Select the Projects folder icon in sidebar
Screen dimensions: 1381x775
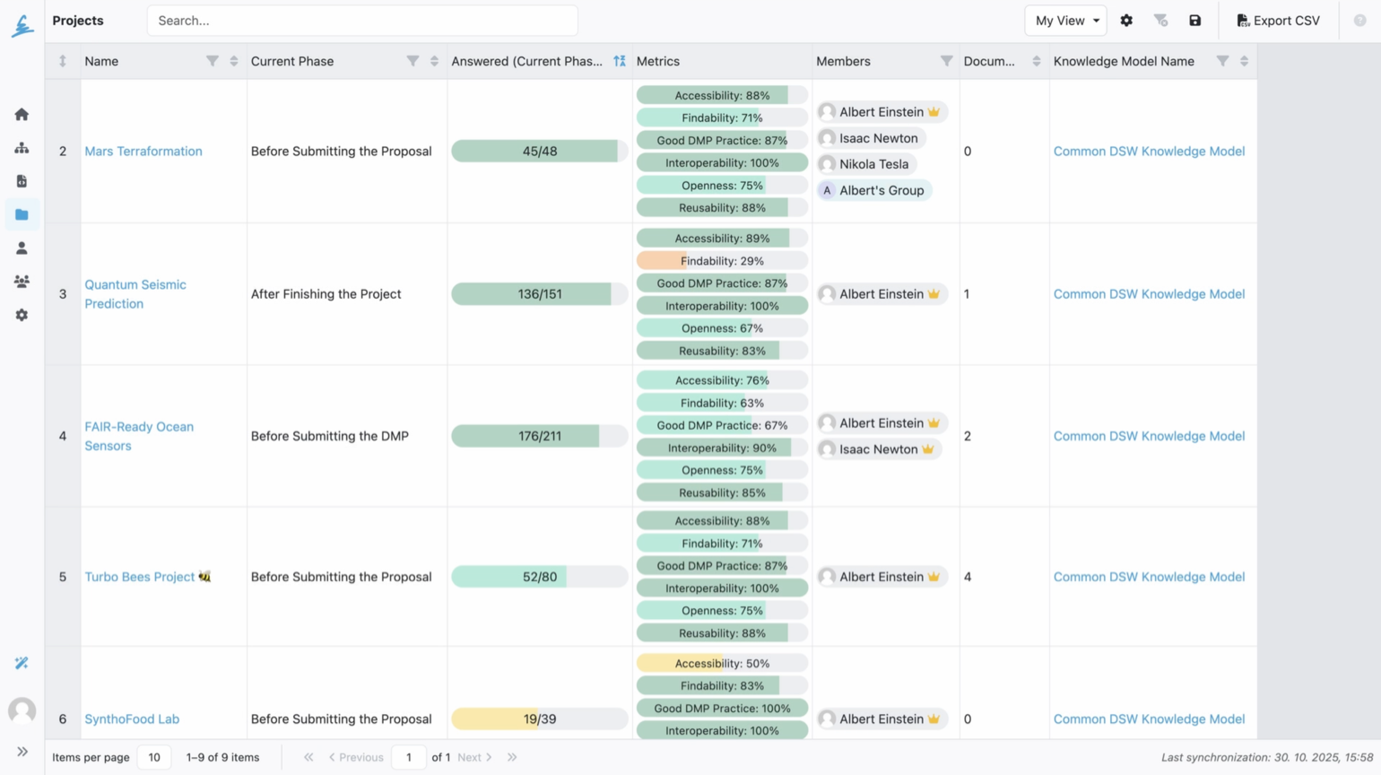[21, 214]
